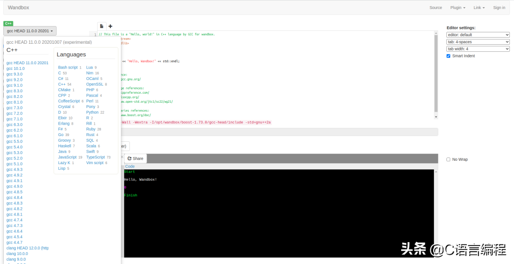Open the gcc HEAD 11.0.0 compiler dropdown
This screenshot has width=514, height=264.
click(x=30, y=31)
